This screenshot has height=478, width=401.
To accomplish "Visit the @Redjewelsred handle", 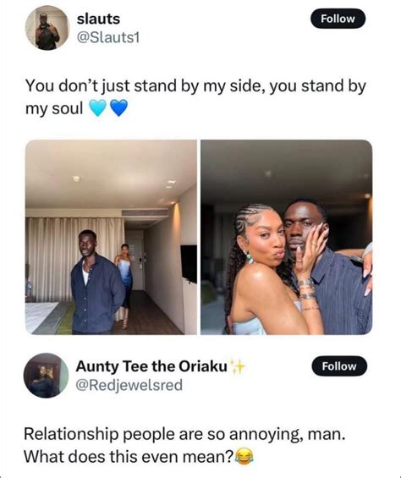I will tap(129, 385).
